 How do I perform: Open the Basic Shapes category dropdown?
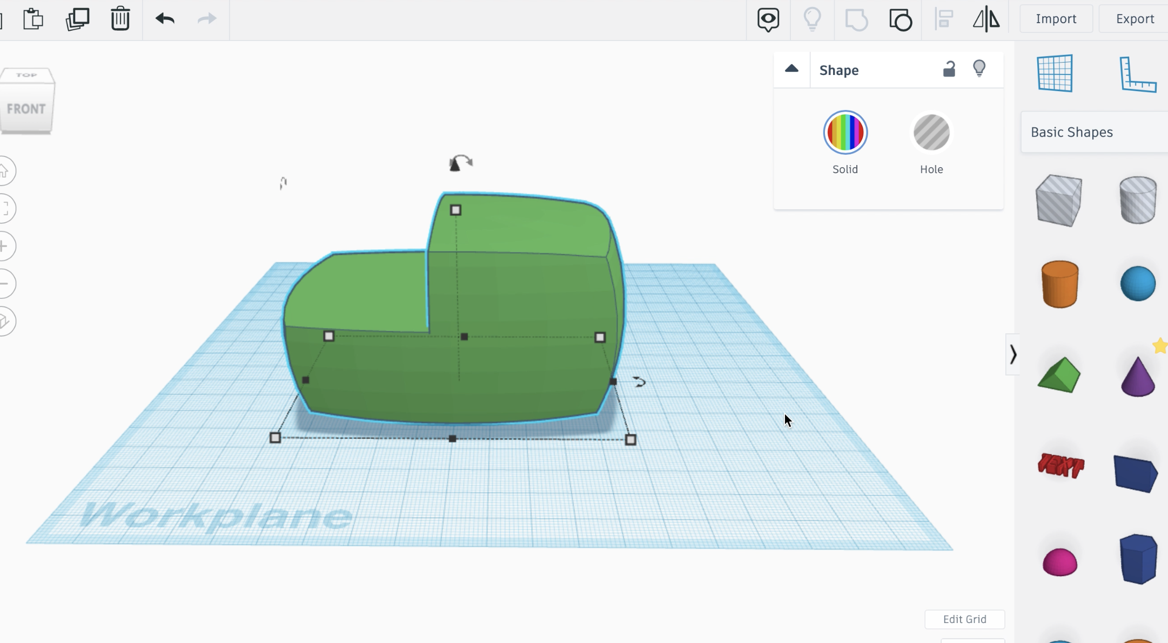[x=1094, y=132]
